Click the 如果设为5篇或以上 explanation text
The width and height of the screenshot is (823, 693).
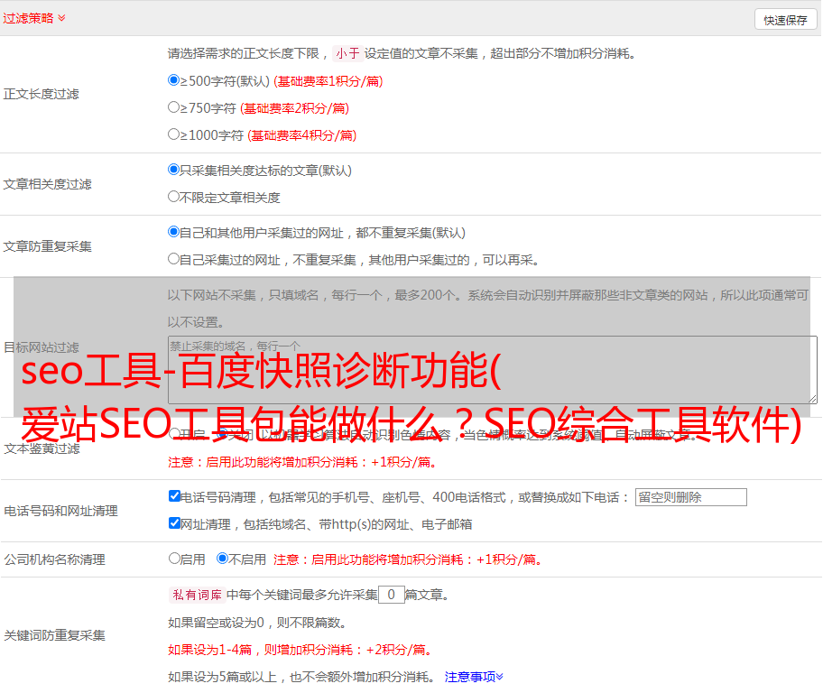(301, 677)
